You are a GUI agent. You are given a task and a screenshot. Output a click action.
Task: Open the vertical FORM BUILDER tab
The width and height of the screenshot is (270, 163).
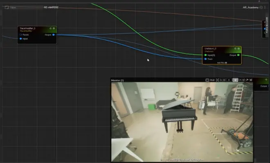(x=267, y=25)
